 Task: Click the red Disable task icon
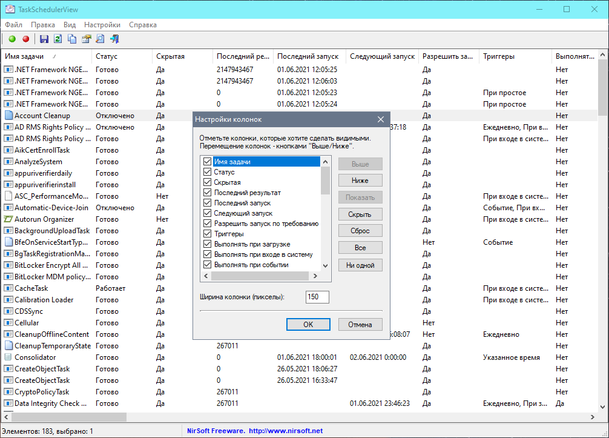point(25,39)
